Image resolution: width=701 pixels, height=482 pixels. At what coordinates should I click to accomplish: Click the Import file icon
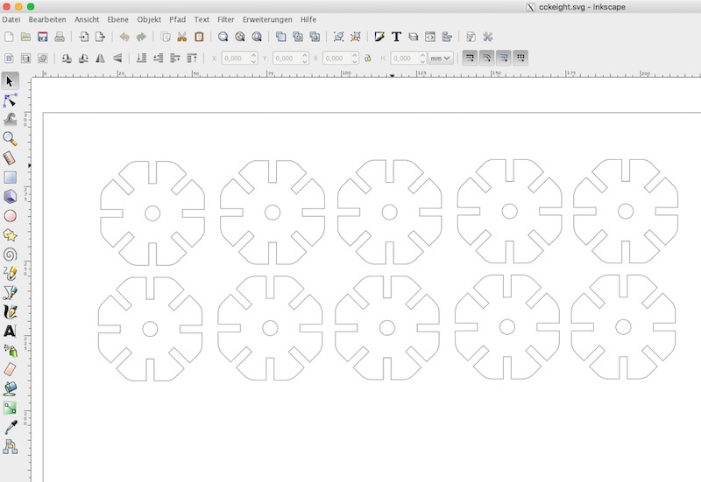tap(83, 37)
